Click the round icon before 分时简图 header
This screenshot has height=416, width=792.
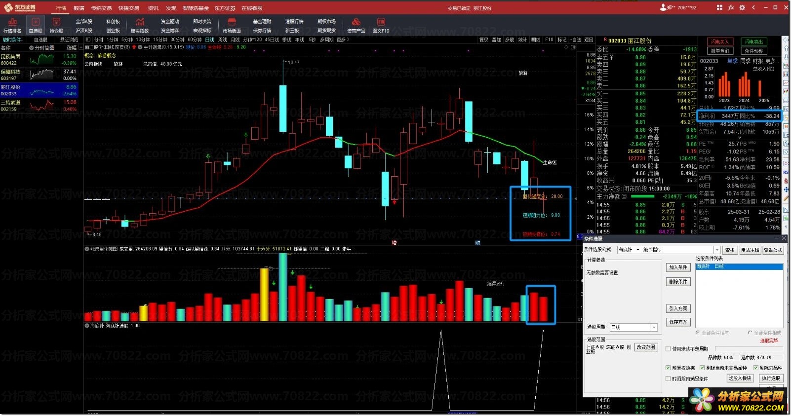[32, 48]
